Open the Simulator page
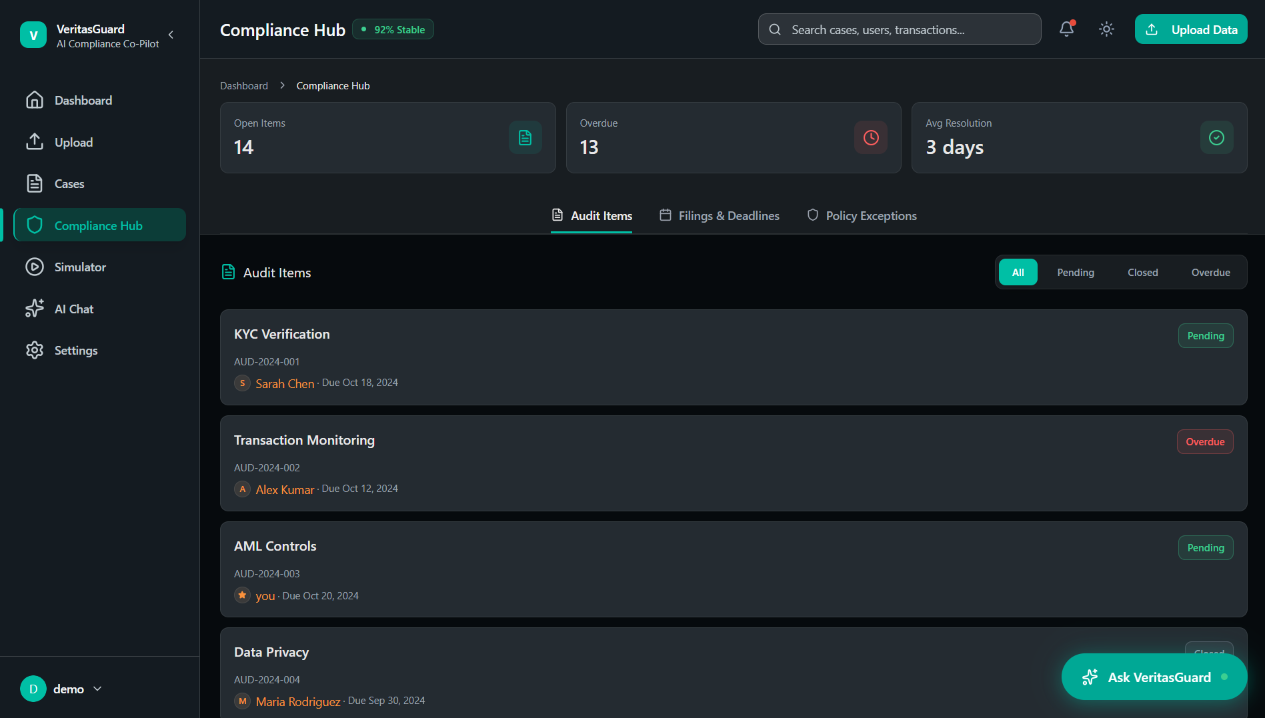 tap(99, 267)
